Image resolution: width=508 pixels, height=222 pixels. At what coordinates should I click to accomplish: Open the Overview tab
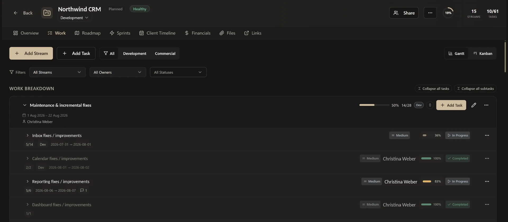tap(26, 33)
